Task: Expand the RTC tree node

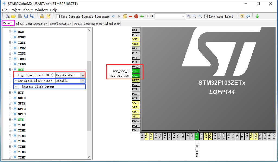Action: 10,92
